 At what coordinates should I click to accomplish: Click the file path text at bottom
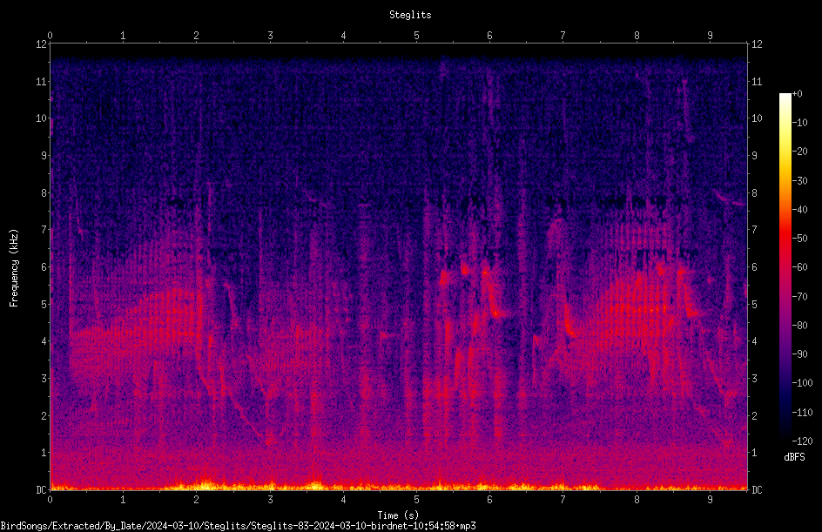(x=238, y=526)
